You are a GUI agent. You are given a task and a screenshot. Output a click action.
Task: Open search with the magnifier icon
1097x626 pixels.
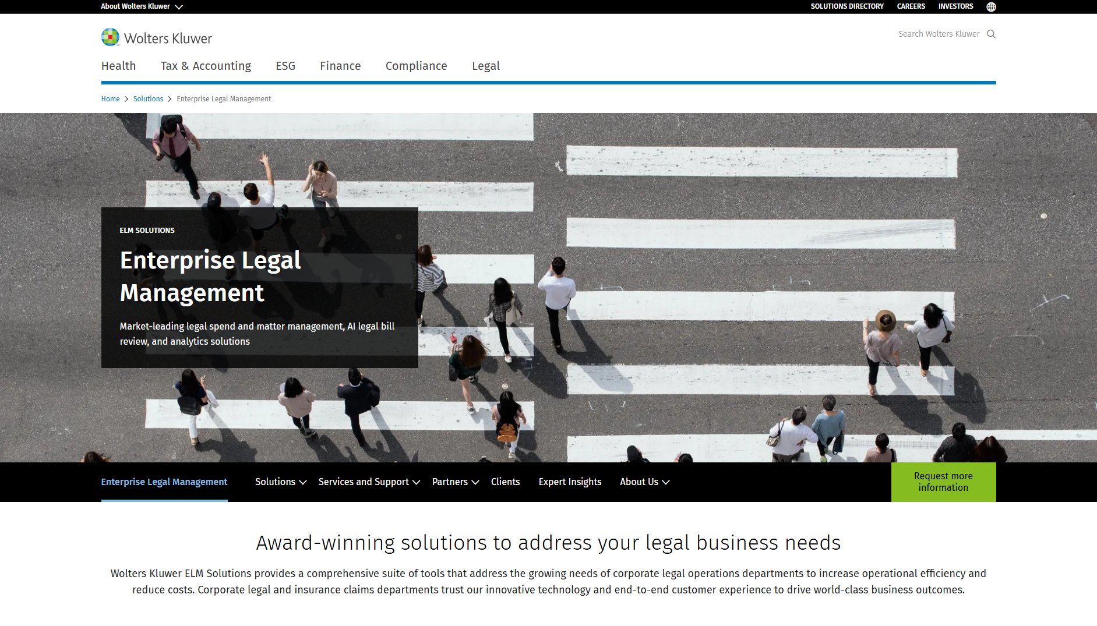[991, 34]
